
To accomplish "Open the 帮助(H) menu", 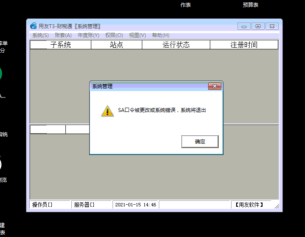I will tap(161, 35).
